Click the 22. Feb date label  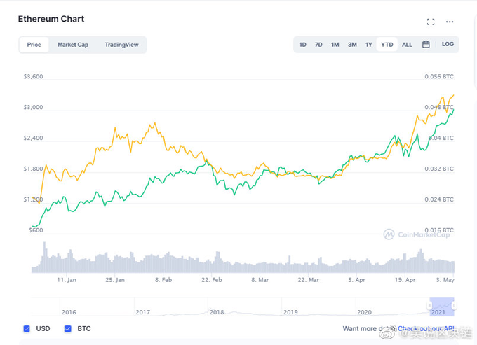[212, 280]
